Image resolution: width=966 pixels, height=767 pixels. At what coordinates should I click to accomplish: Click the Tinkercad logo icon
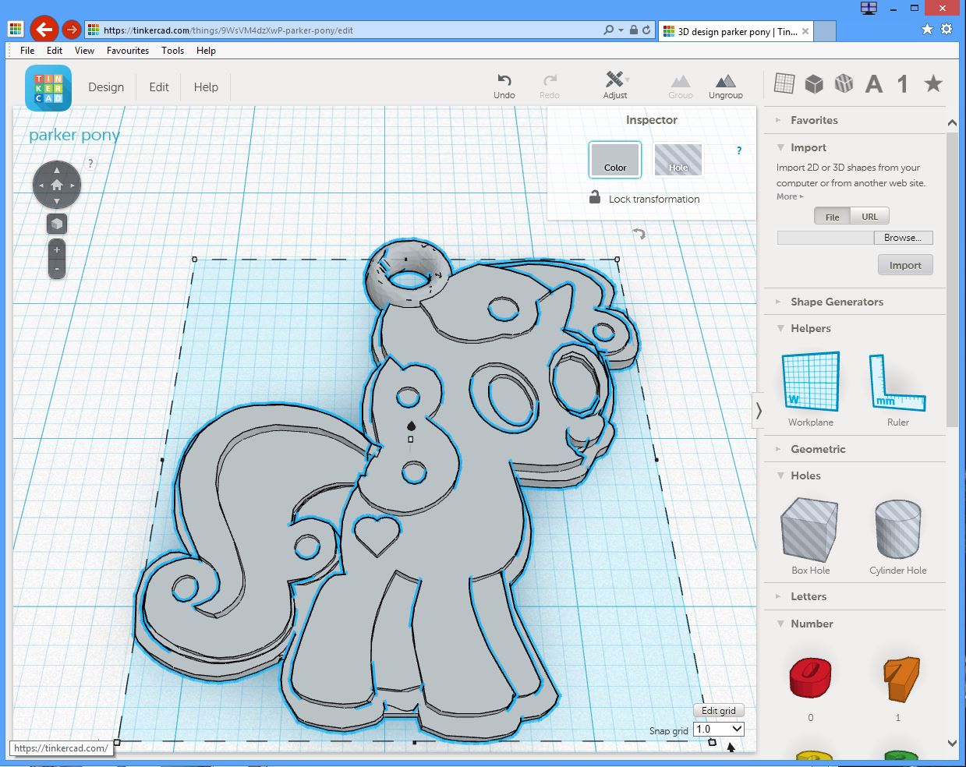(48, 87)
